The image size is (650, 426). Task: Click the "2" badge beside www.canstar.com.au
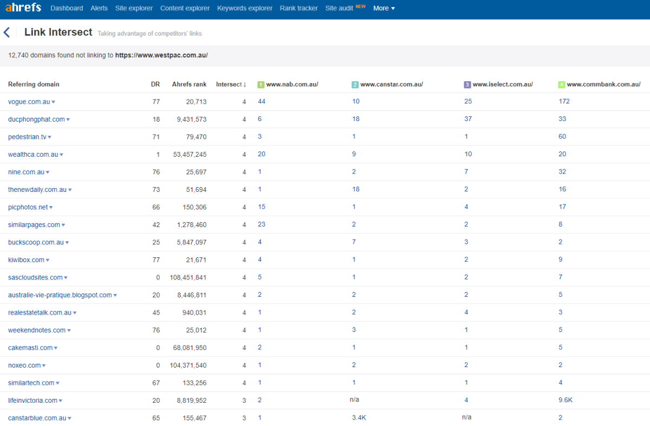point(355,84)
